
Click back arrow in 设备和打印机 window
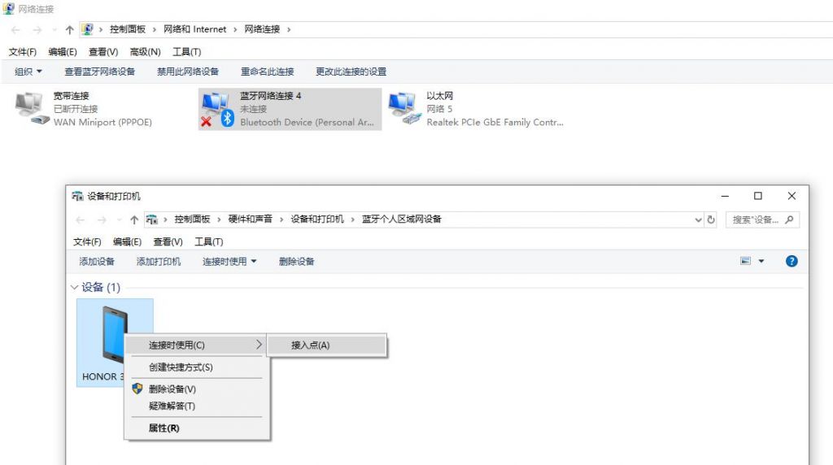click(x=81, y=219)
